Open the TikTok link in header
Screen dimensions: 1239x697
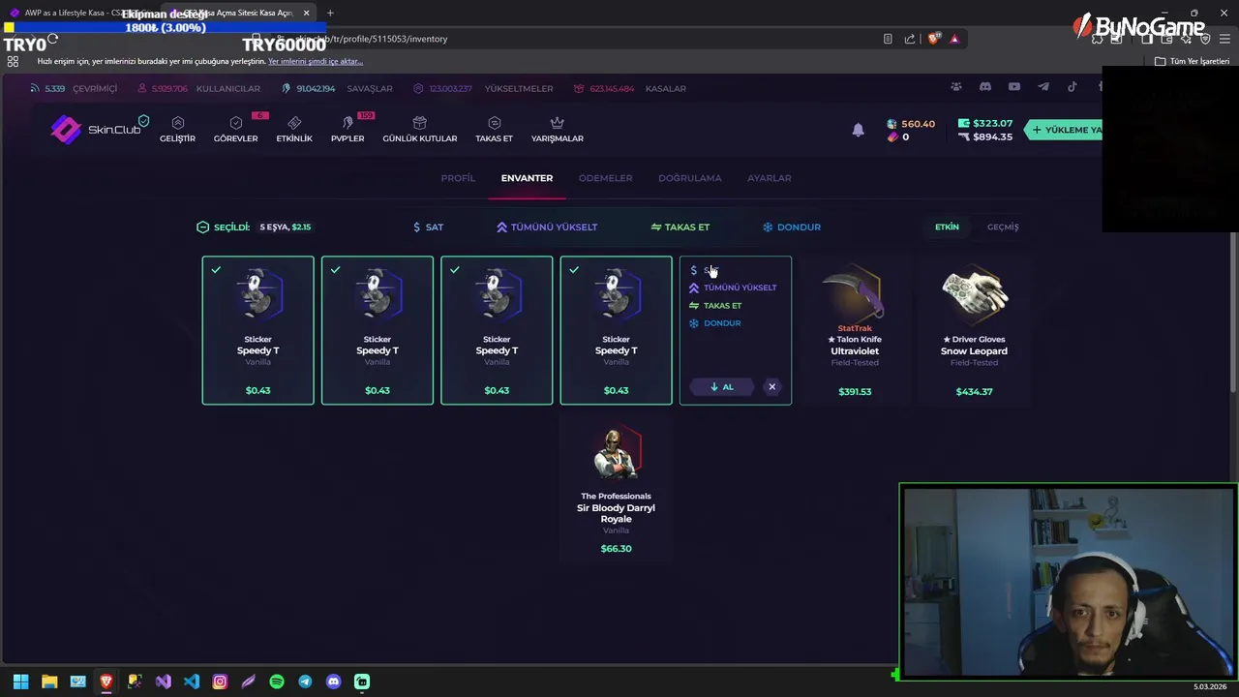(x=1073, y=87)
